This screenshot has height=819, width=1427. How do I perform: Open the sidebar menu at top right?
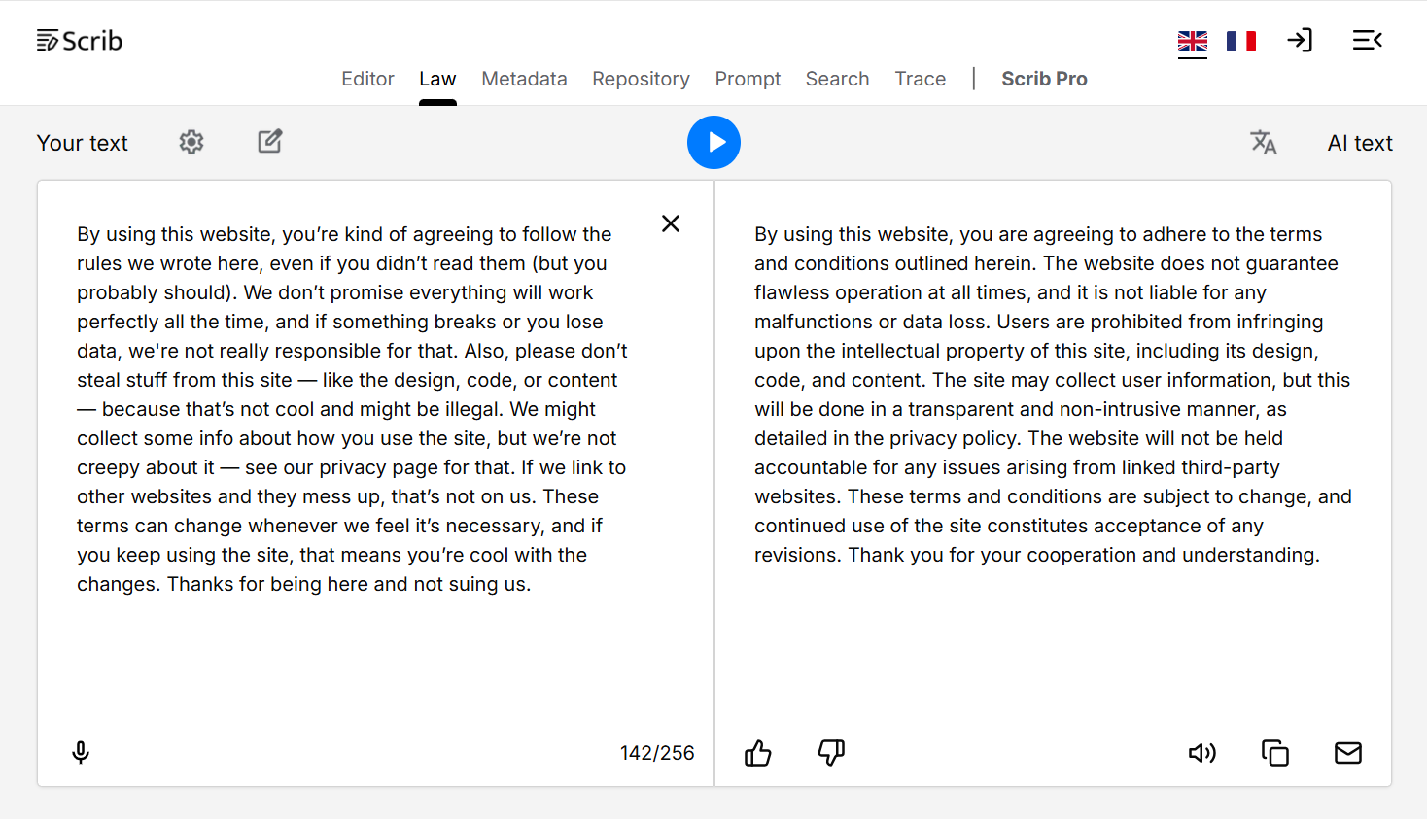[1368, 40]
